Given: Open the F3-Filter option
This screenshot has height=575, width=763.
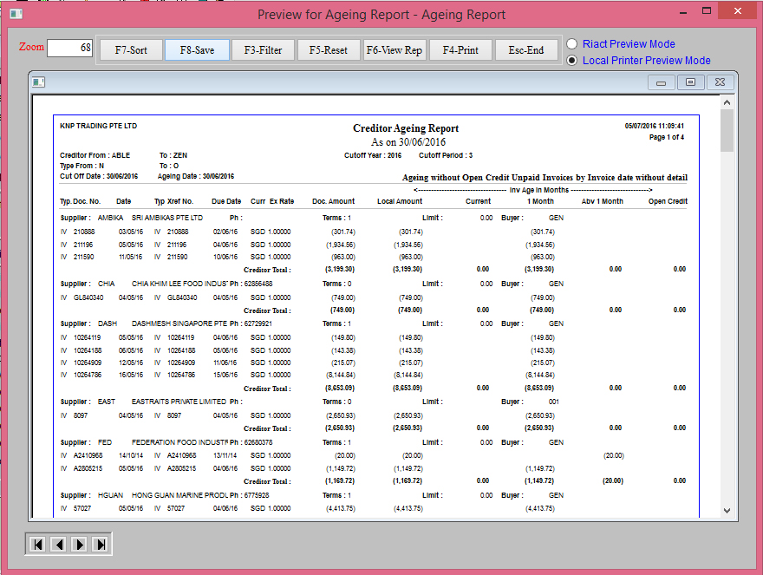Looking at the screenshot, I should [x=263, y=50].
